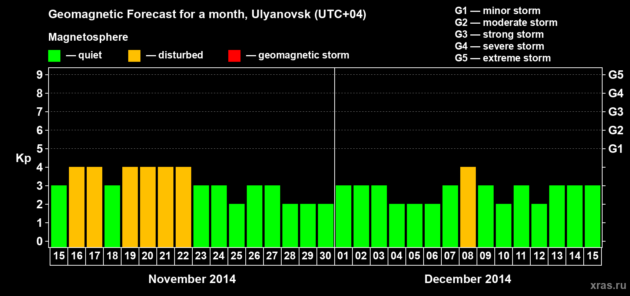Click the green bar for November 15
The image size is (630, 296).
click(x=59, y=216)
